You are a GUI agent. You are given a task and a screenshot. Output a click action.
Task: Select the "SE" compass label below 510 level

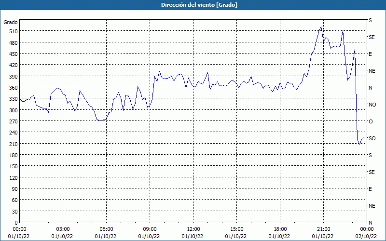[x=372, y=37]
